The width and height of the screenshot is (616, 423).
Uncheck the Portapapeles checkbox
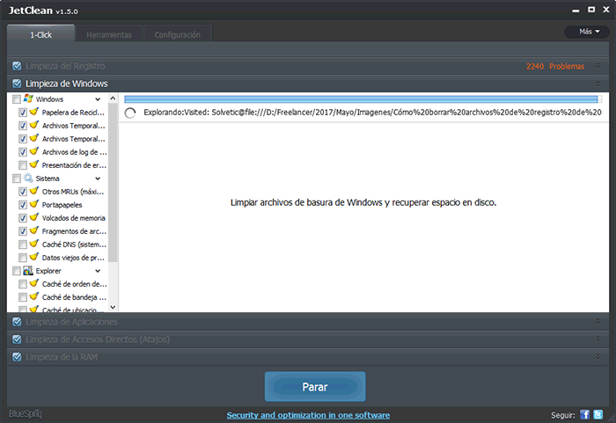pos(23,205)
